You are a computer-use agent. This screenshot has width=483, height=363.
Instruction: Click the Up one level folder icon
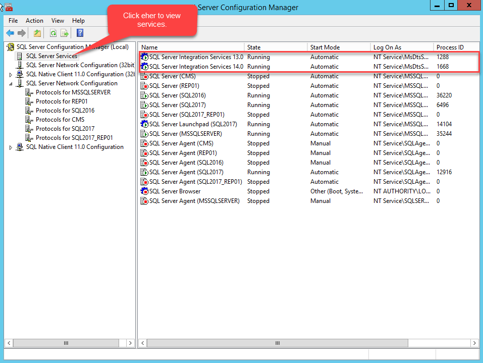37,33
